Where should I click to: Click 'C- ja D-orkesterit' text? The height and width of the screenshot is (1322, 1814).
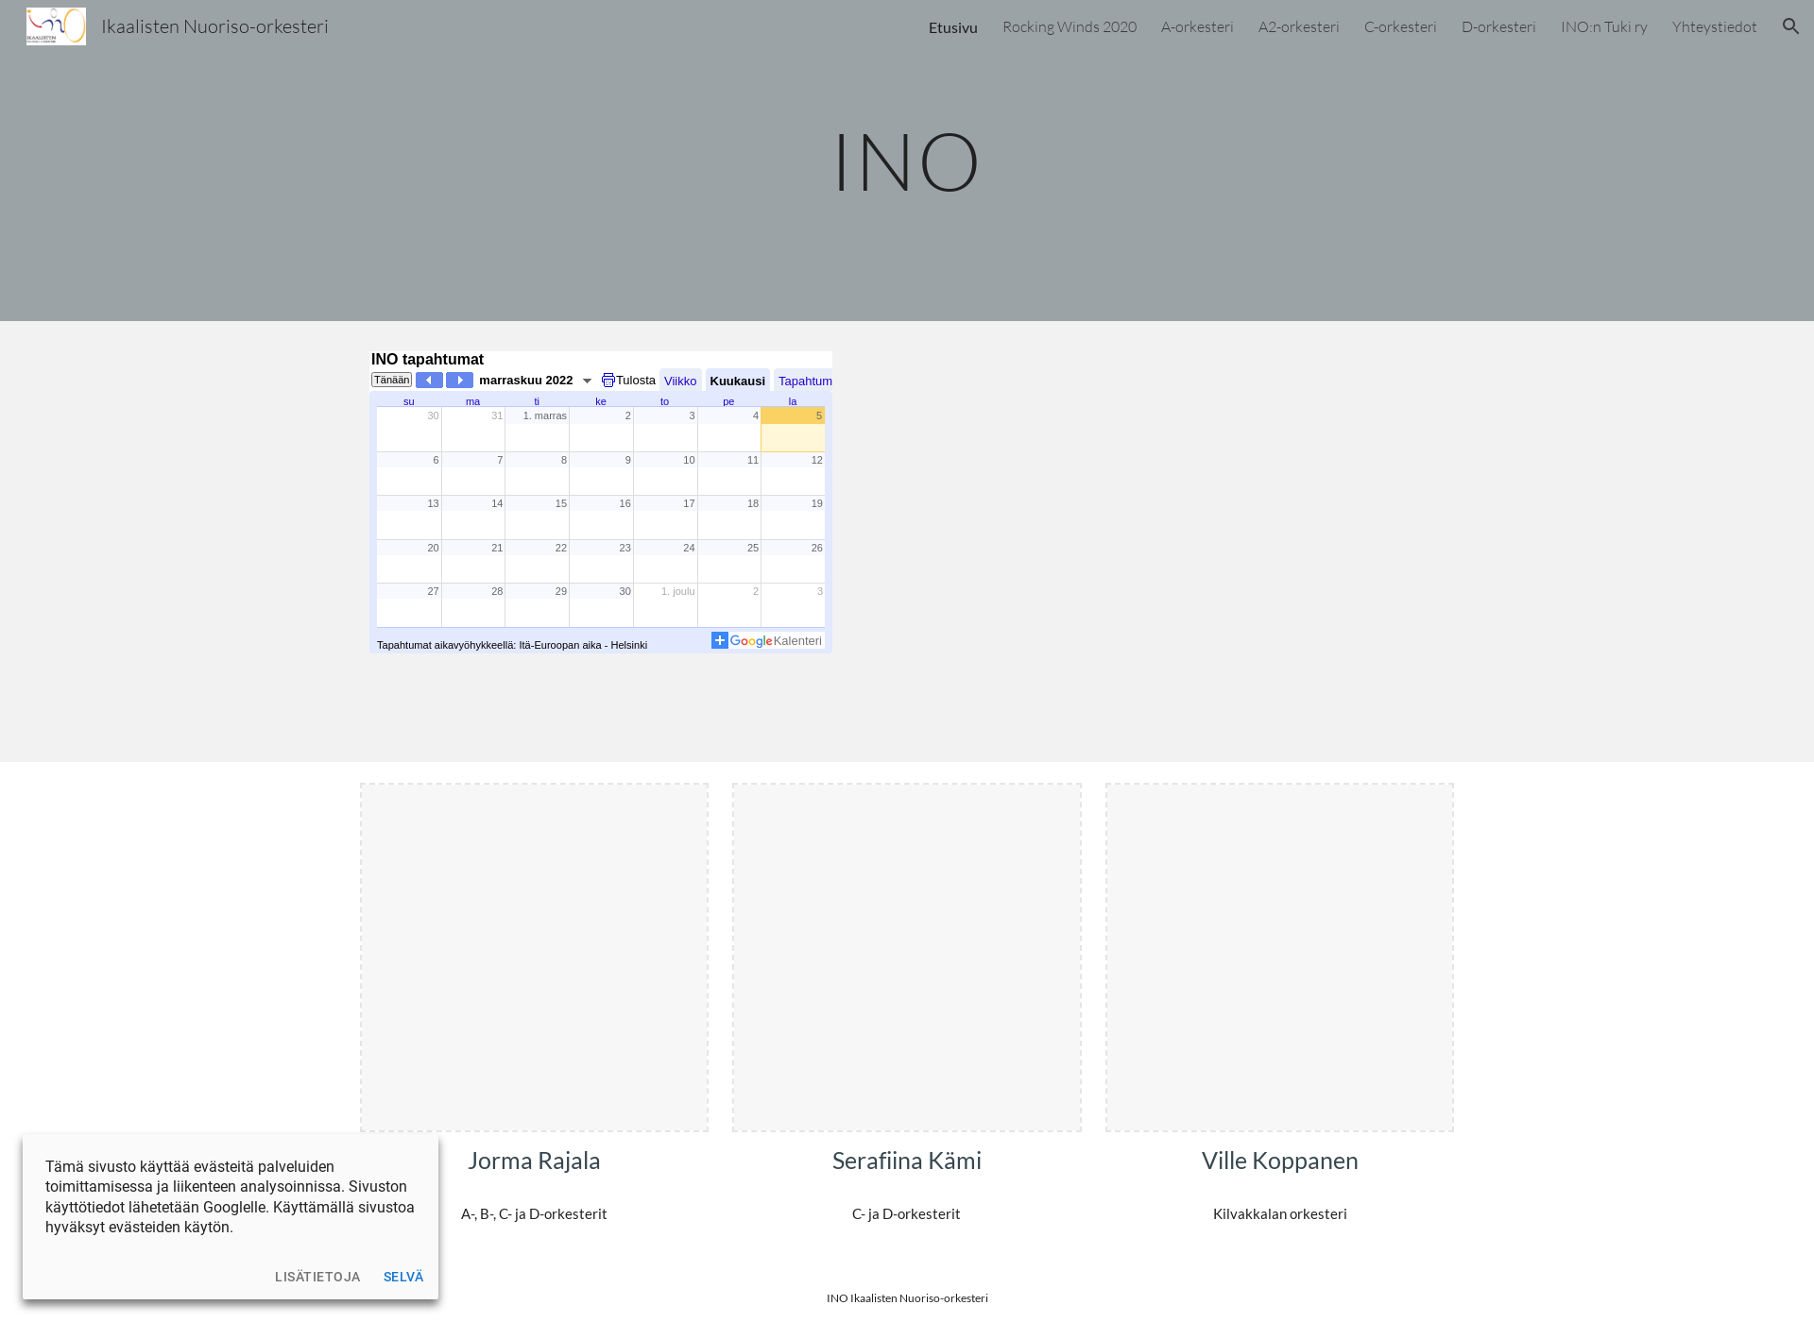click(906, 1213)
